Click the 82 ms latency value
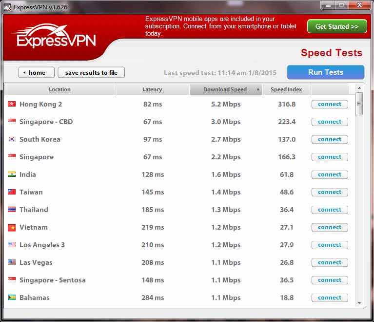Image resolution: width=374 pixels, height=322 pixels. point(153,104)
